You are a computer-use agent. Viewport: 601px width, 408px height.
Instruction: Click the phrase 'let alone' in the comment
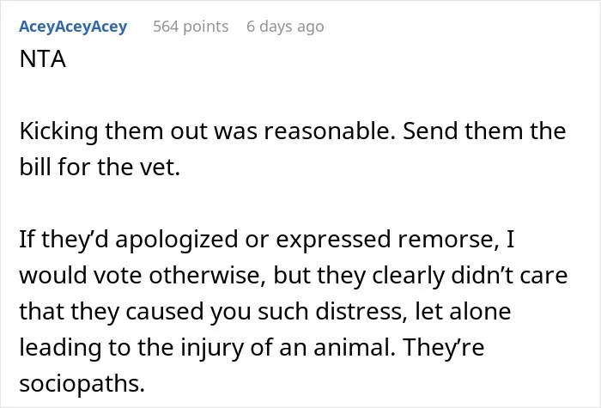pyautogui.click(x=463, y=311)
